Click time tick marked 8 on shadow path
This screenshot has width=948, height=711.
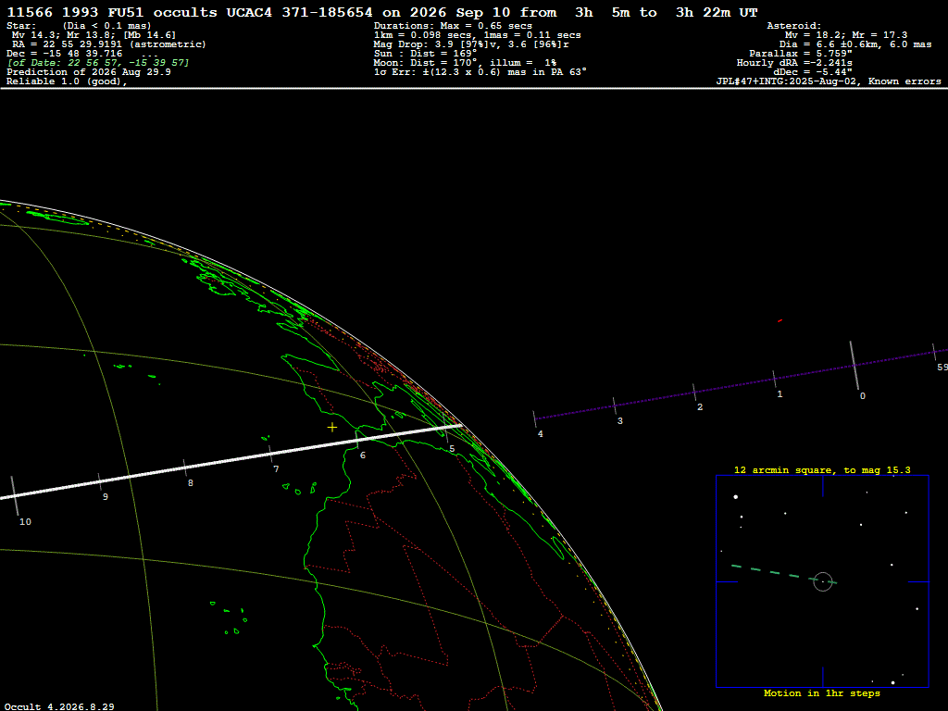pyautogui.click(x=185, y=468)
